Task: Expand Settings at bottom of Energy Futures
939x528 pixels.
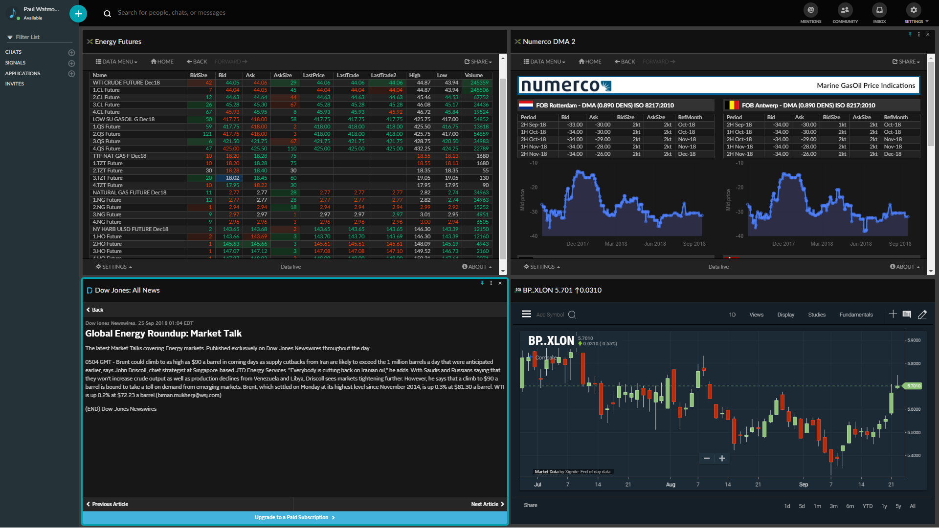Action: coord(114,267)
